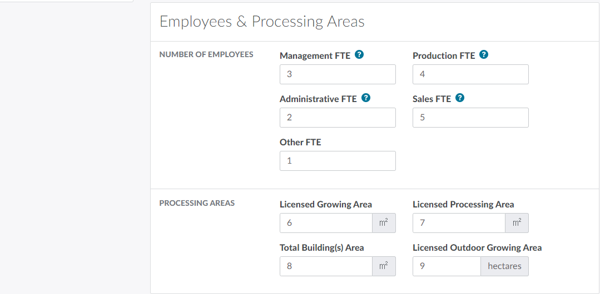Click the Processing Areas section label
This screenshot has height=294, width=600.
coord(197,204)
